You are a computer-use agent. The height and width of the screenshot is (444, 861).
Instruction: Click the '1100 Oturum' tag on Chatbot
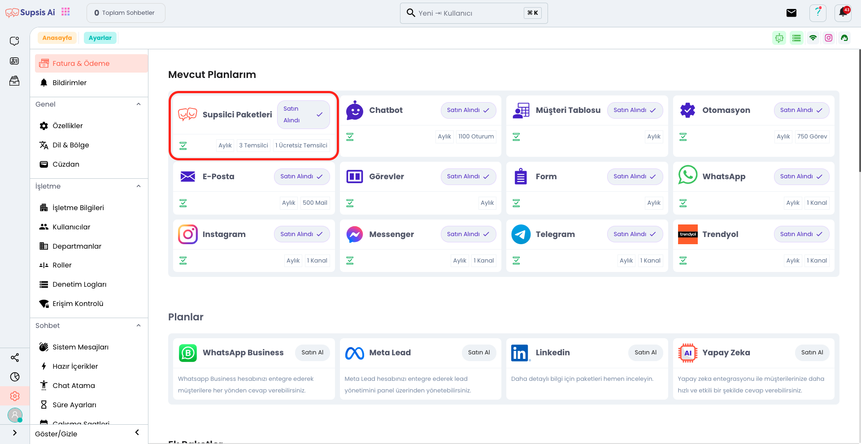click(476, 137)
